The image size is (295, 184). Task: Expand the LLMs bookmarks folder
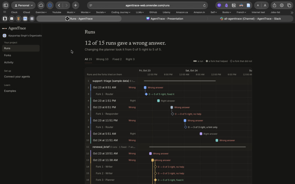[x=140, y=12]
